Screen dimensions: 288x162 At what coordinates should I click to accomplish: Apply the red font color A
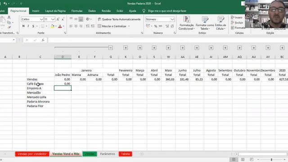pos(60,26)
